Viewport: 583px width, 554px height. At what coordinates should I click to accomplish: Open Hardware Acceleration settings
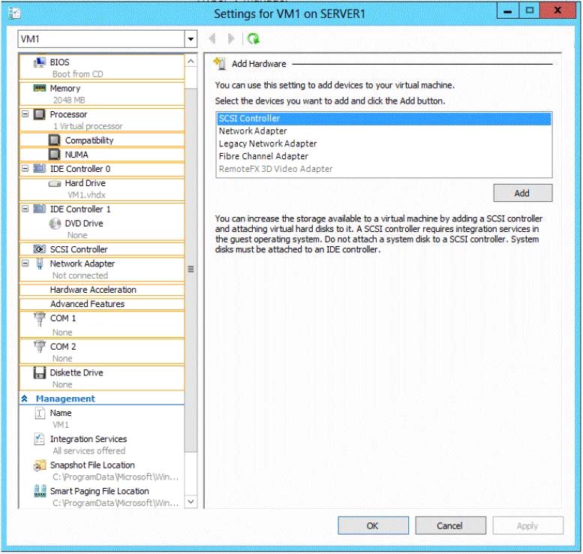pos(102,290)
